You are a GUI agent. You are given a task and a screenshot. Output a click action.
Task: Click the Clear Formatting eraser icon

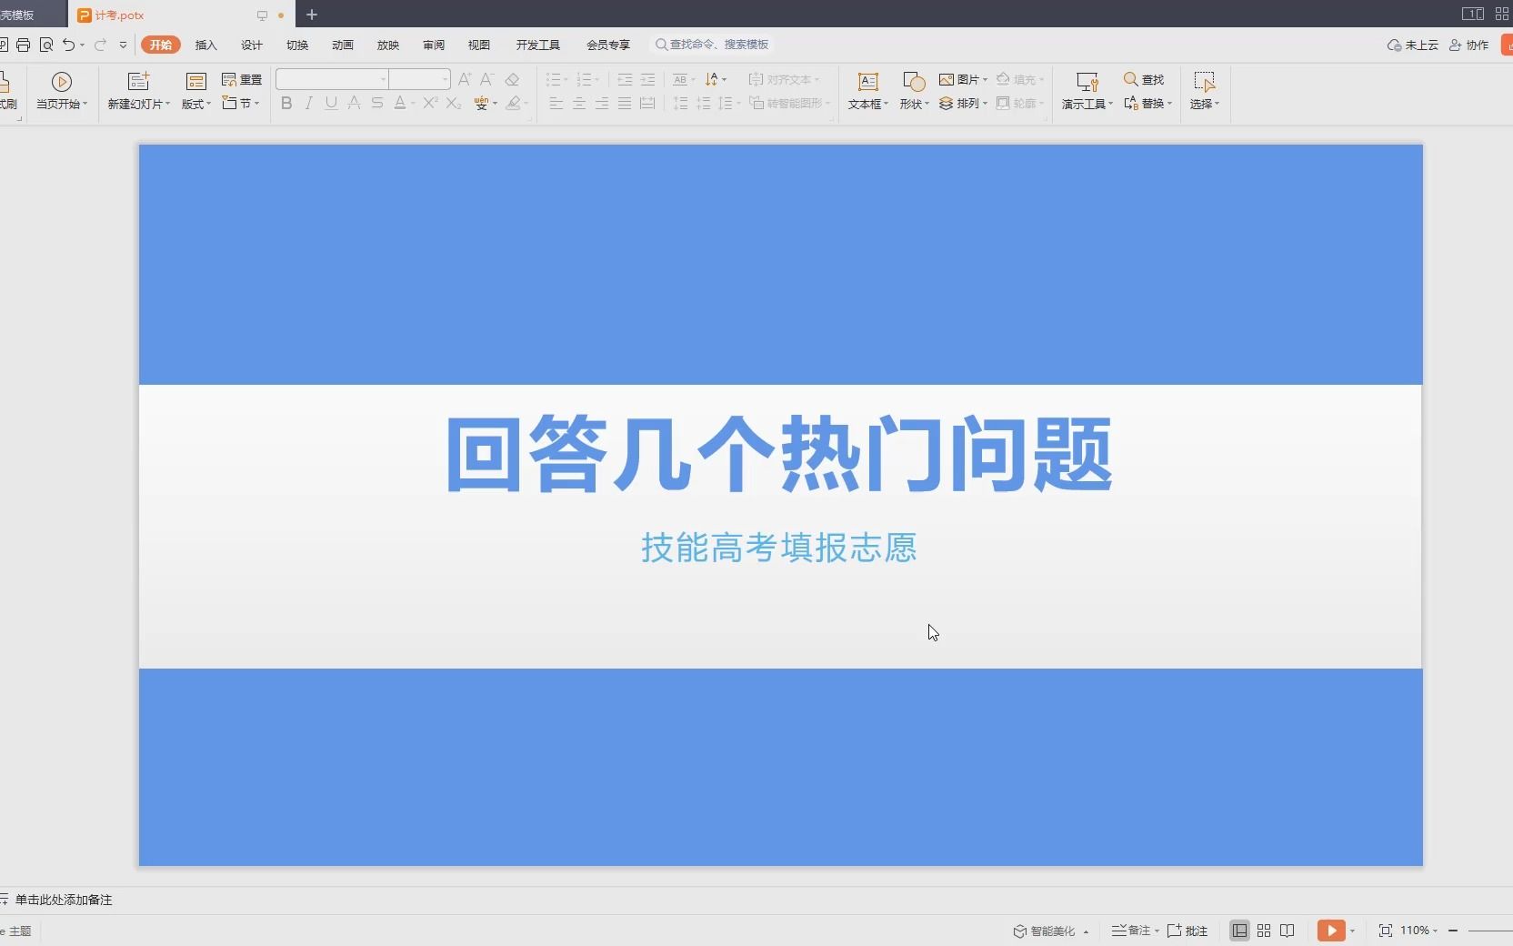[x=512, y=79]
